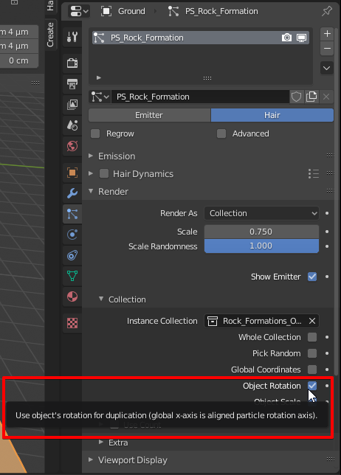Screen dimensions: 341x475
Task: Open the Texture properties checker tab
Action: tap(72, 323)
